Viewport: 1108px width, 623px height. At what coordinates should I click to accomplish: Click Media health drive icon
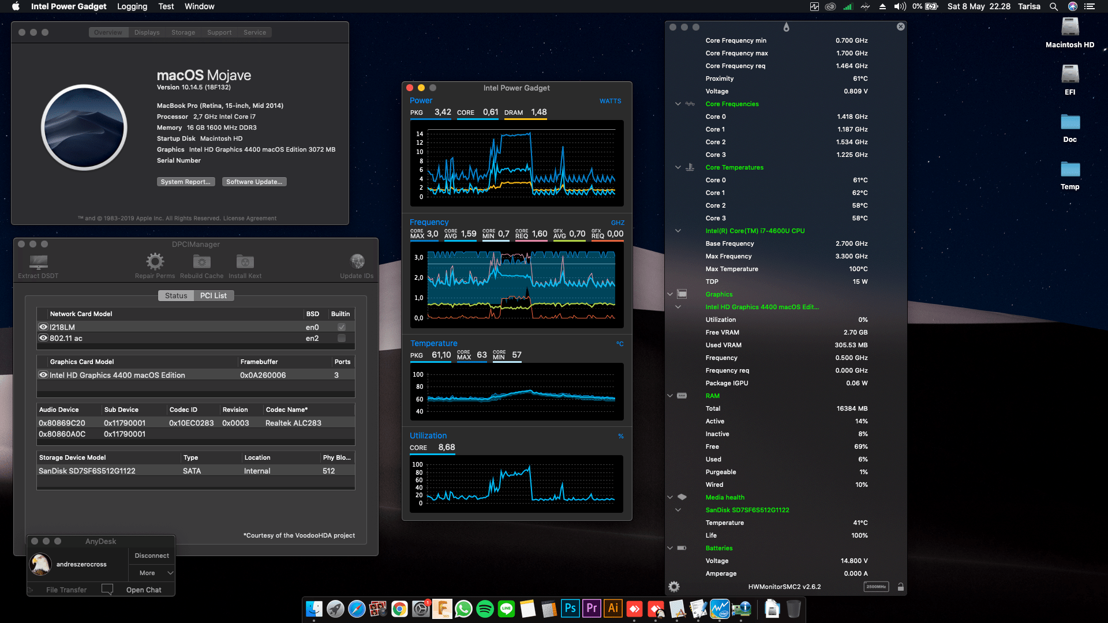682,497
